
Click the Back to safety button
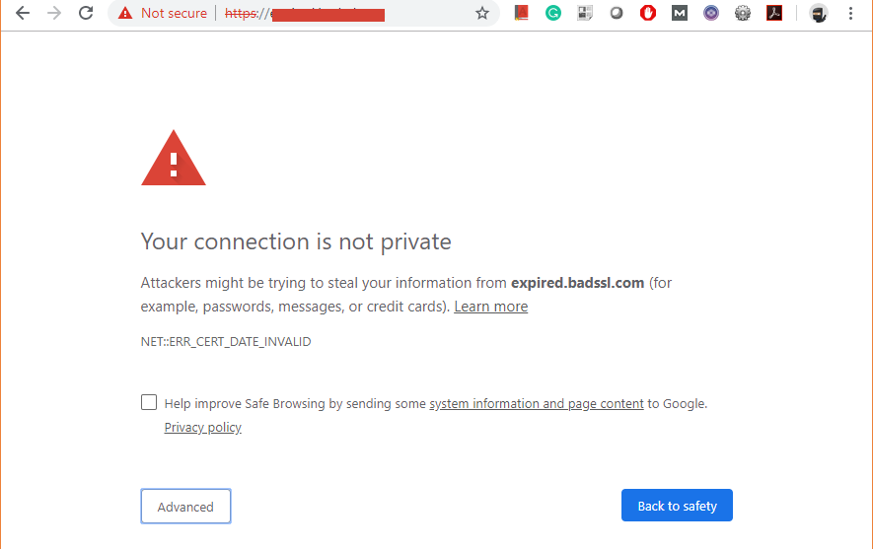(677, 506)
